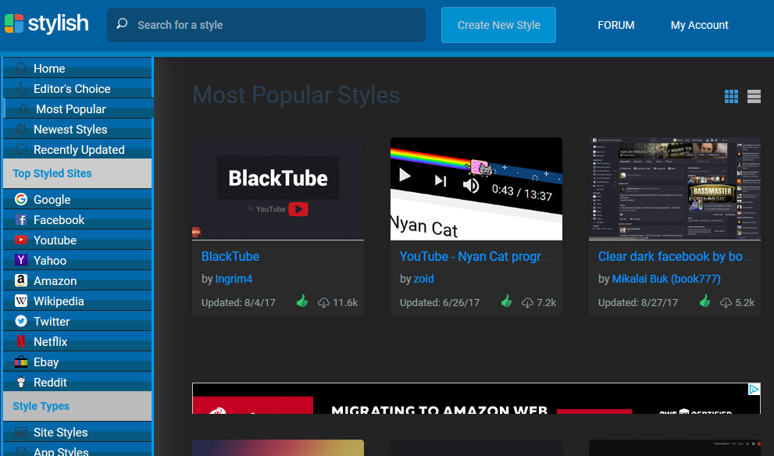Visit author zoid's profile
Screen dimensions: 774x456
tap(423, 279)
